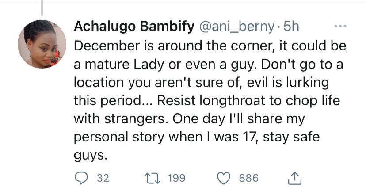Like the tweet with heart icon
Viewport: 366px width, 191px height.
224,178
